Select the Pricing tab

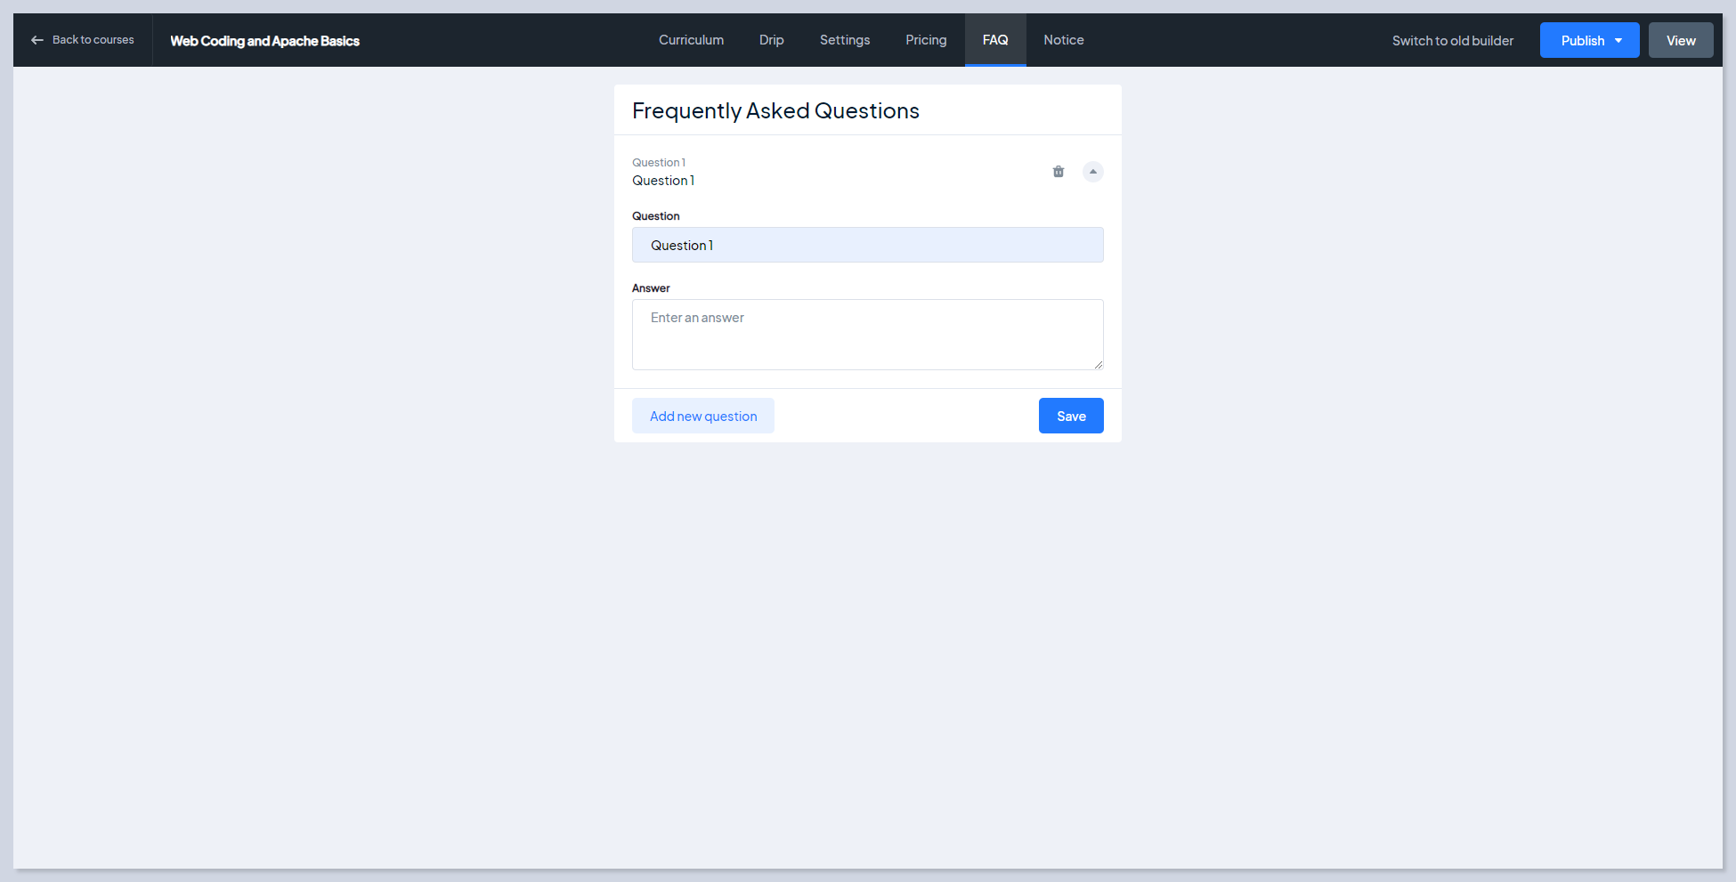point(926,40)
